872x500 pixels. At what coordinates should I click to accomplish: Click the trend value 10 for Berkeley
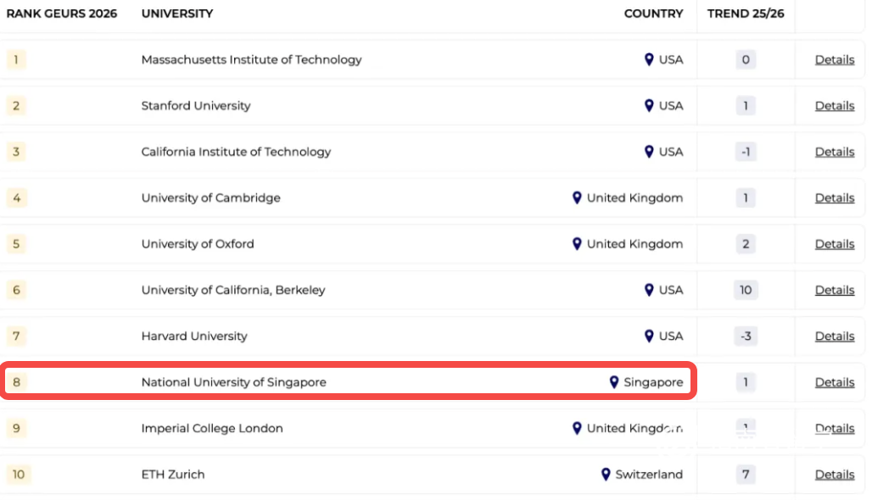click(746, 290)
